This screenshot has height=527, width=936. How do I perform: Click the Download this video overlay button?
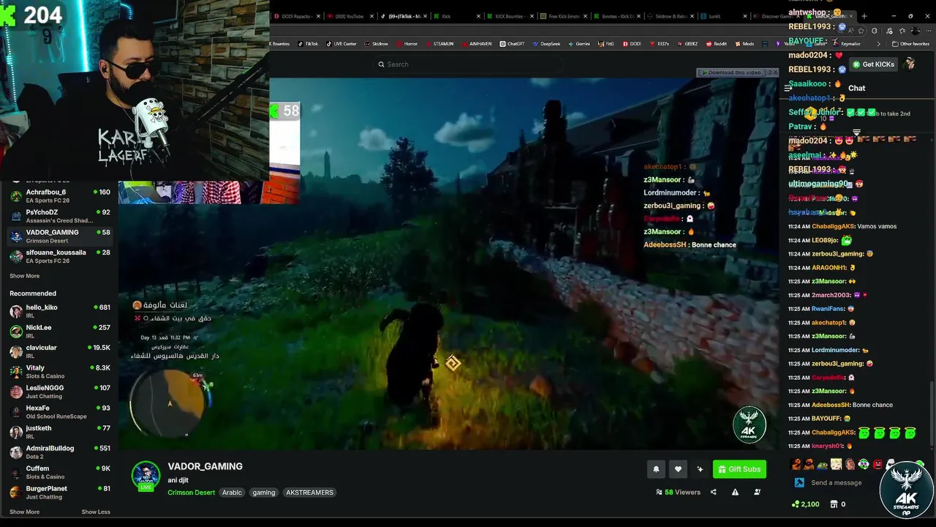tap(731, 72)
